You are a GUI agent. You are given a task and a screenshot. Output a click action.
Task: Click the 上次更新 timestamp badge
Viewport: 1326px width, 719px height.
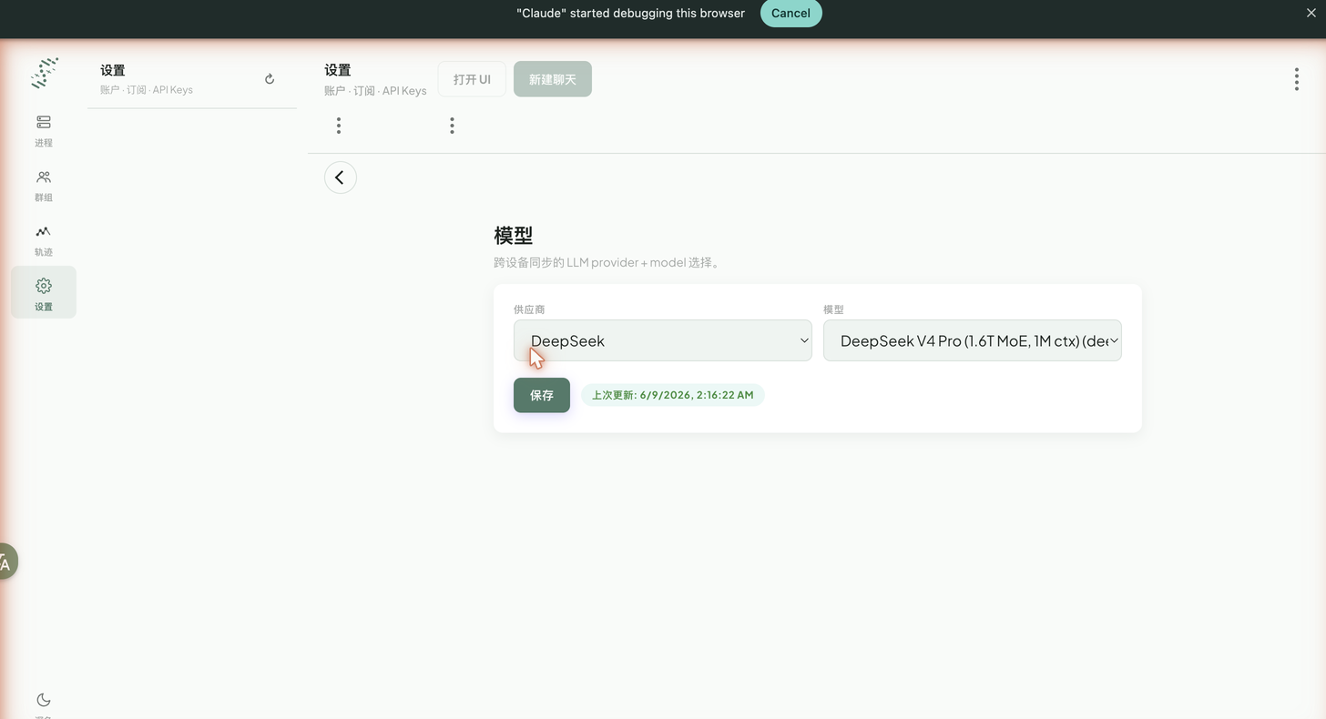tap(673, 395)
